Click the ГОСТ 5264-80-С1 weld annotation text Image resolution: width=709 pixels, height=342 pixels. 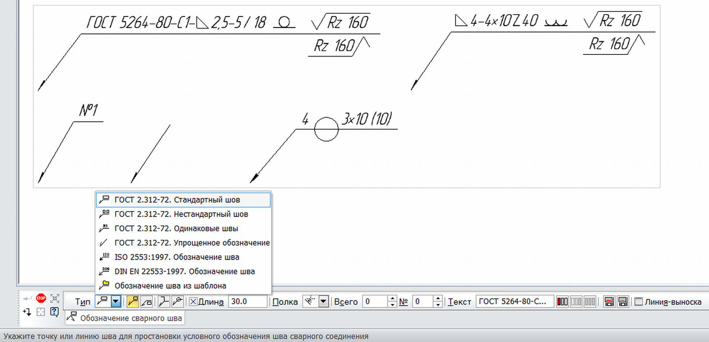click(x=176, y=22)
